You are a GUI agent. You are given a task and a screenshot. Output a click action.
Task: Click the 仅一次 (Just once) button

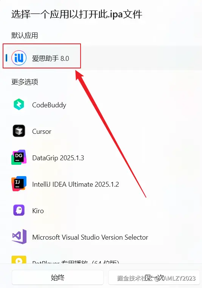[x=154, y=277]
